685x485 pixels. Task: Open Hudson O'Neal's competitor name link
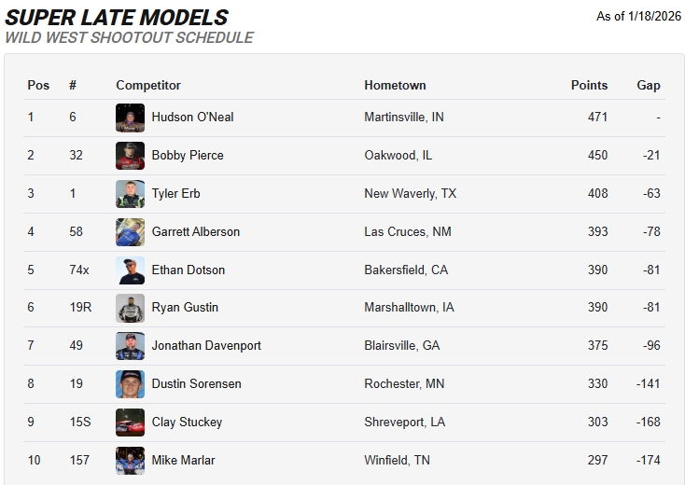coord(192,118)
